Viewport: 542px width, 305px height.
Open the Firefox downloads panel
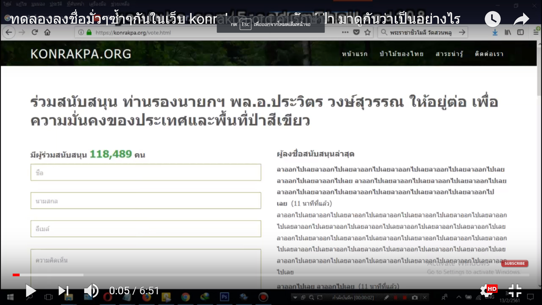[x=495, y=32]
